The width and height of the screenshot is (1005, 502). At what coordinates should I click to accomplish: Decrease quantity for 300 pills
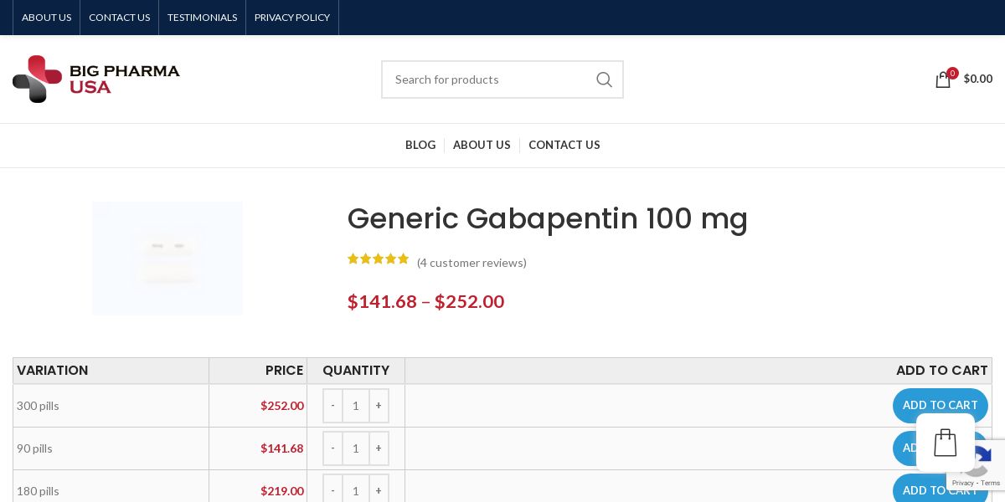[x=332, y=406]
